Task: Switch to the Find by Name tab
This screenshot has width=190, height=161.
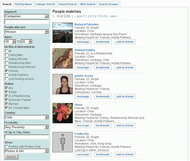Action: tap(23, 4)
